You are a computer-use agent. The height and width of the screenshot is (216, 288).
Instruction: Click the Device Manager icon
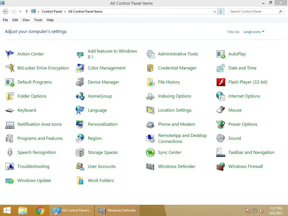80,82
